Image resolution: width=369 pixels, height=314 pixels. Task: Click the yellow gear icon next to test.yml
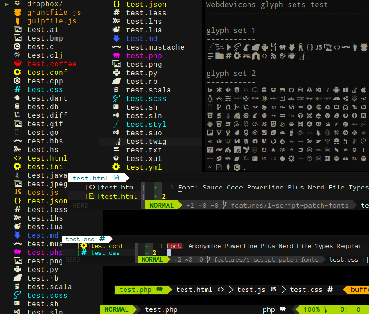[116, 167]
